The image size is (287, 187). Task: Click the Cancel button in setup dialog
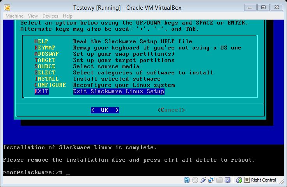(171, 110)
